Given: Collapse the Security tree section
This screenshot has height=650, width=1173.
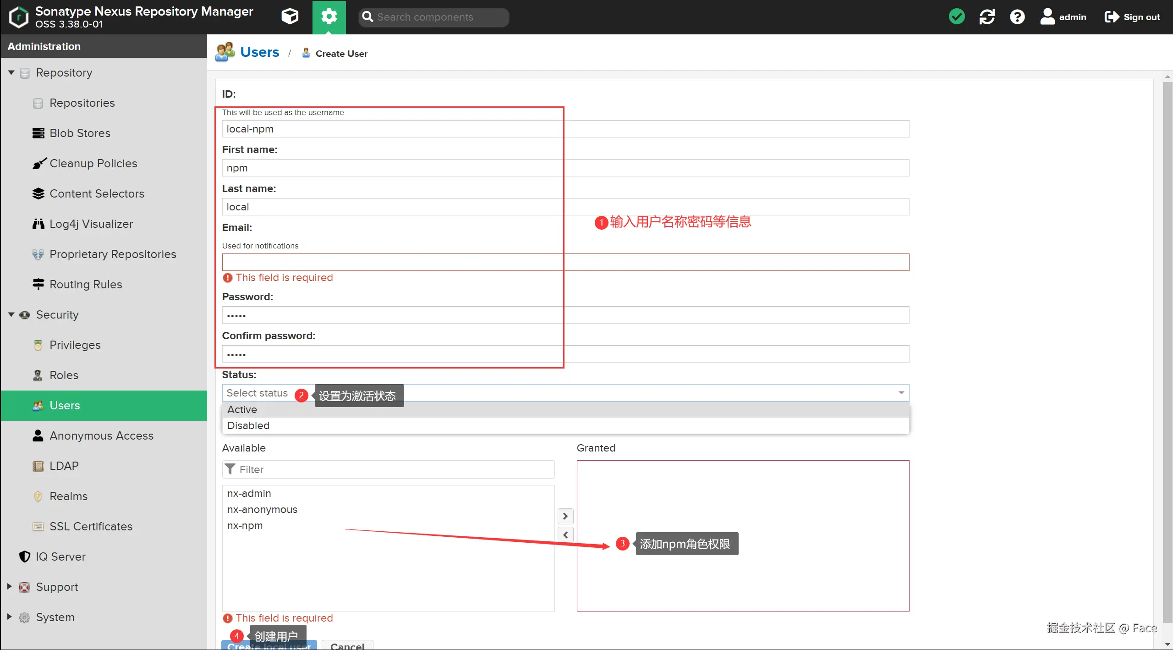Looking at the screenshot, I should pos(11,314).
